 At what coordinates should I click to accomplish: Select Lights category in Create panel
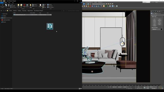(154, 13)
